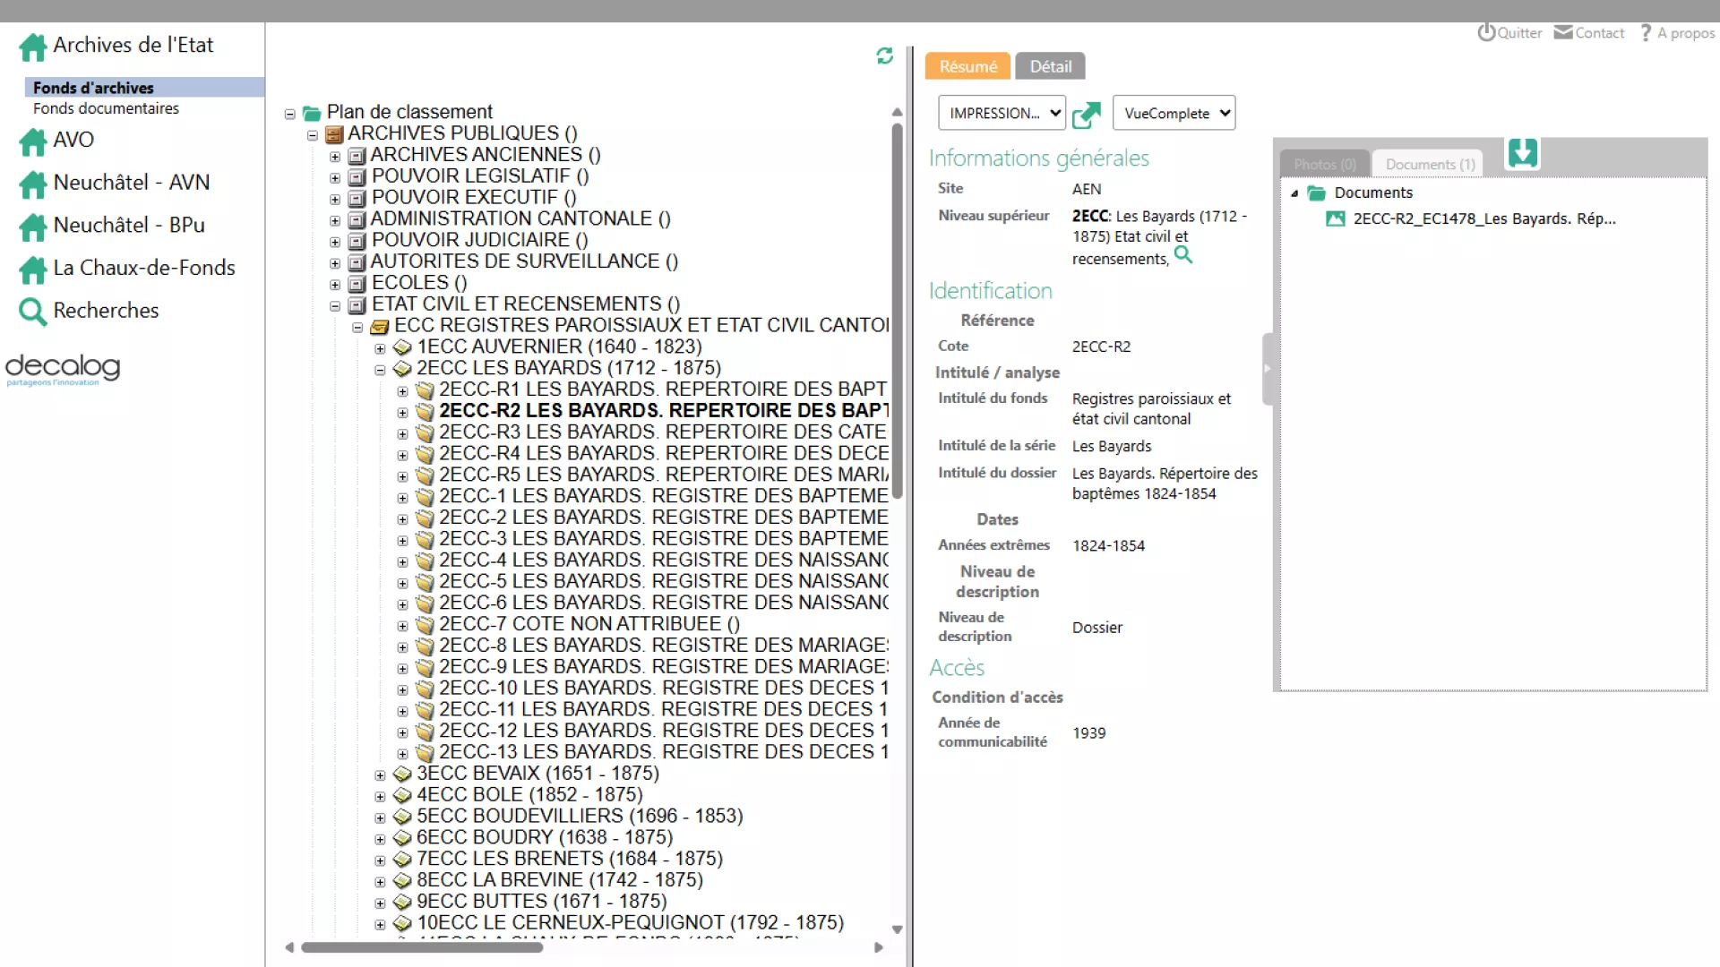Click the A propos link
This screenshot has width=1720, height=967.
tap(1685, 33)
